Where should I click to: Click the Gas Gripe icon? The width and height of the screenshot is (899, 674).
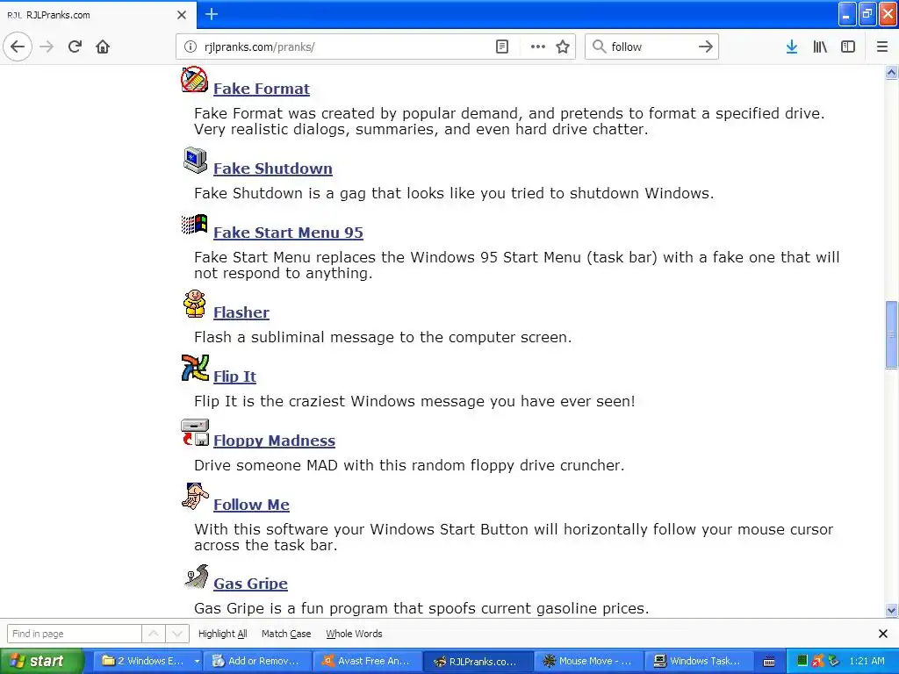[x=197, y=577]
